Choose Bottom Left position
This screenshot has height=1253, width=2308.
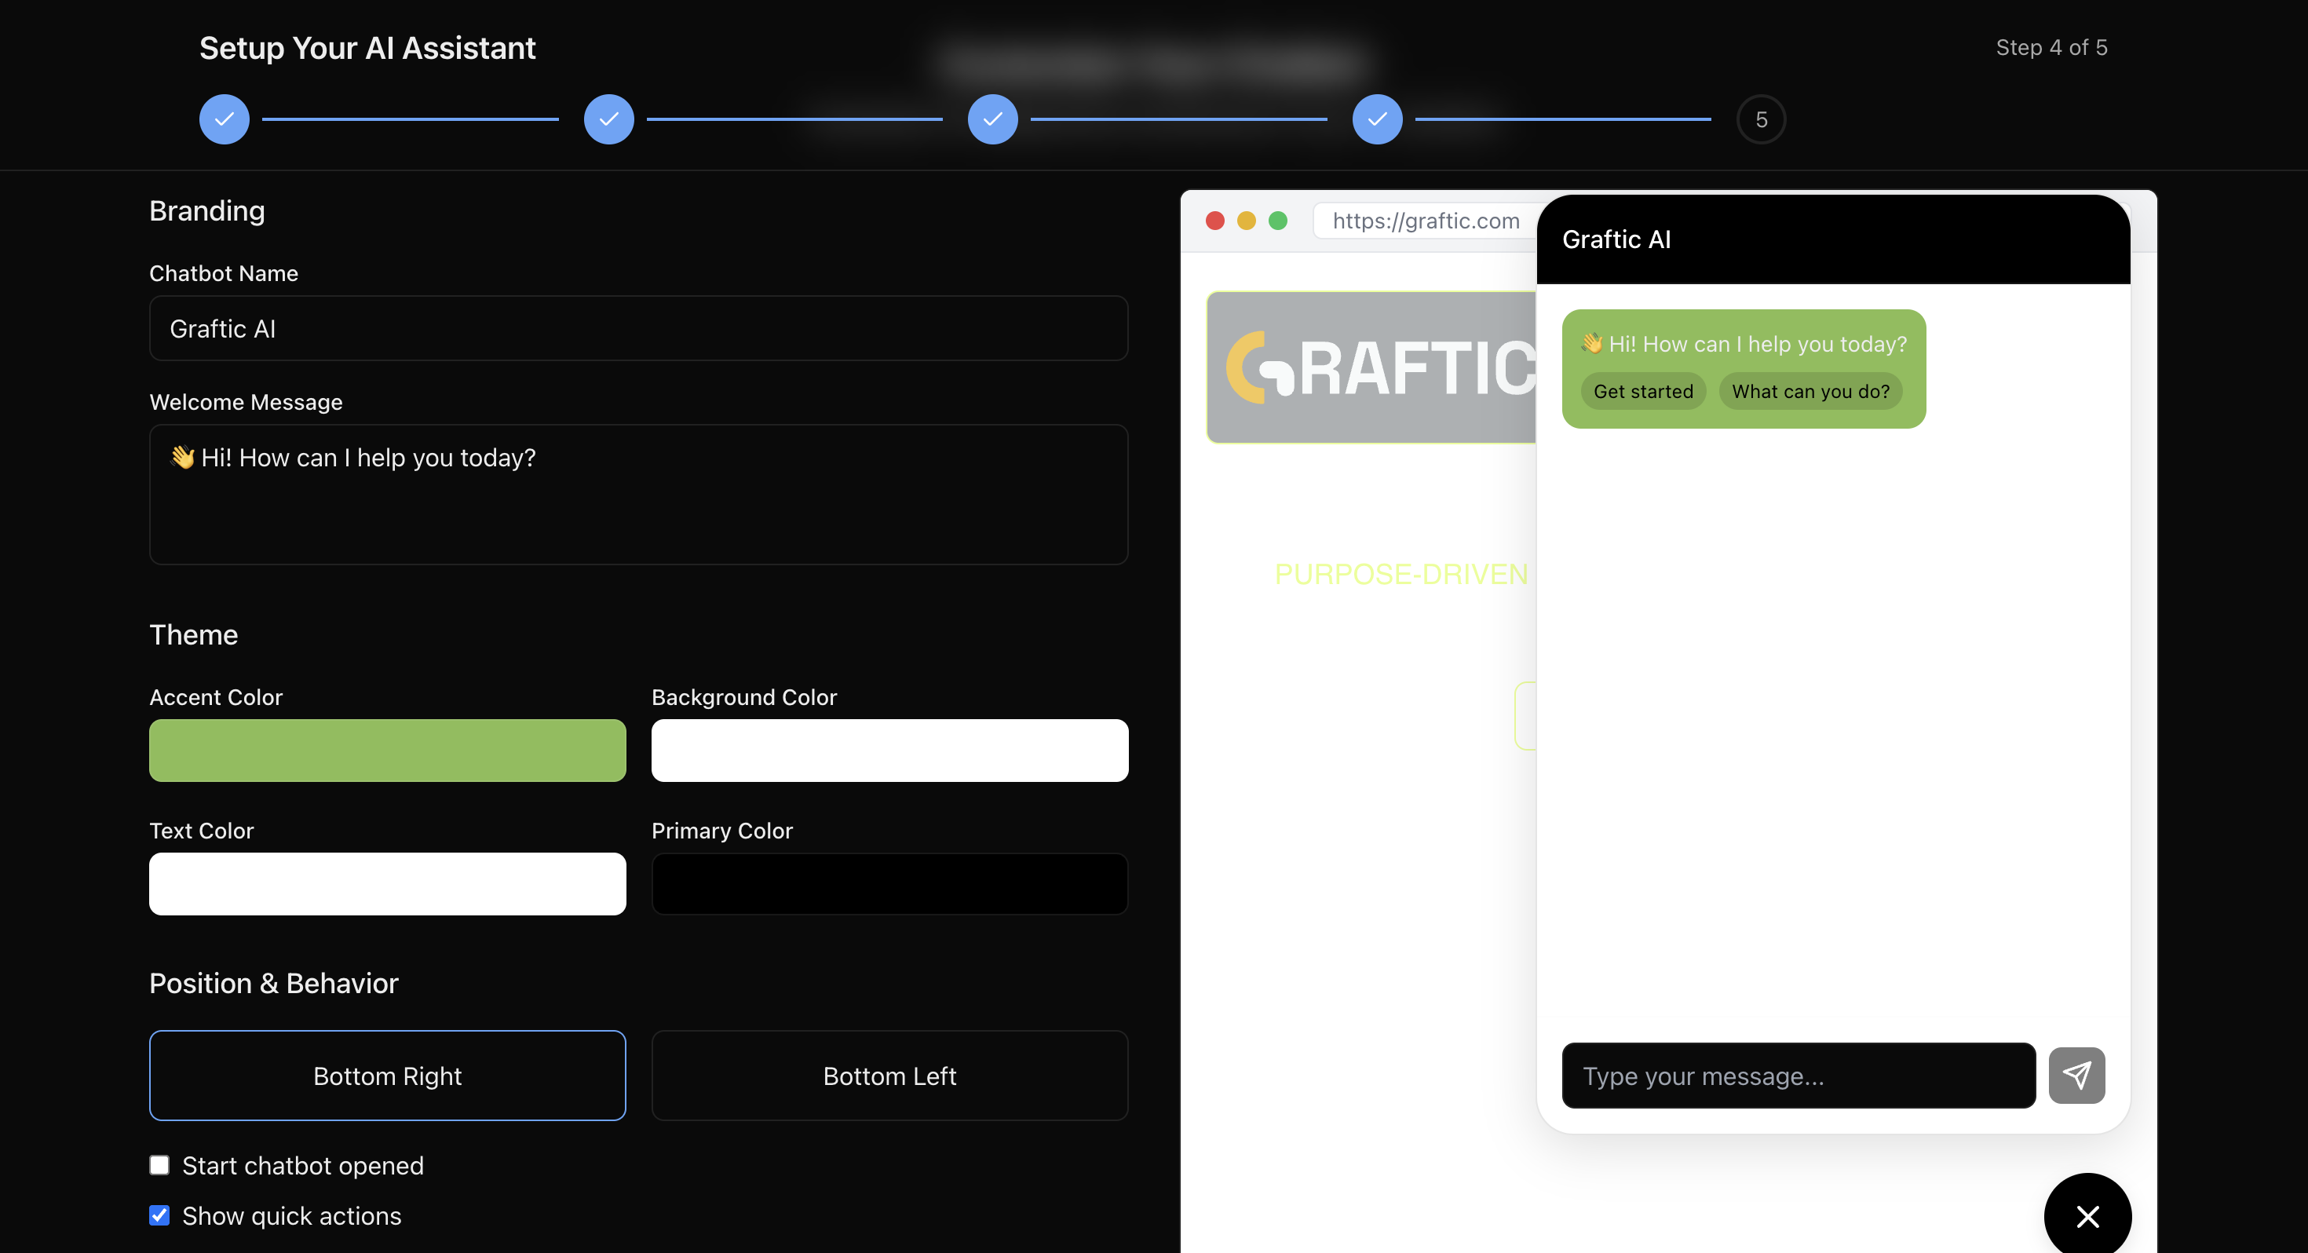click(889, 1075)
